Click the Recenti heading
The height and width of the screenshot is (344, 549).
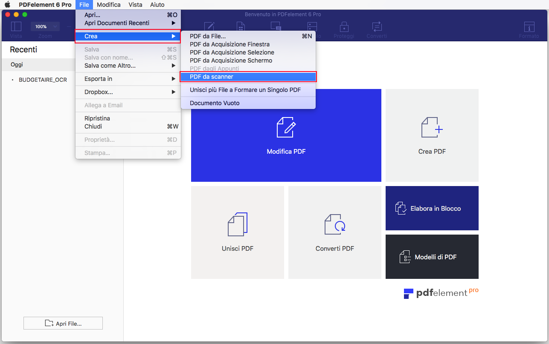pyautogui.click(x=23, y=49)
